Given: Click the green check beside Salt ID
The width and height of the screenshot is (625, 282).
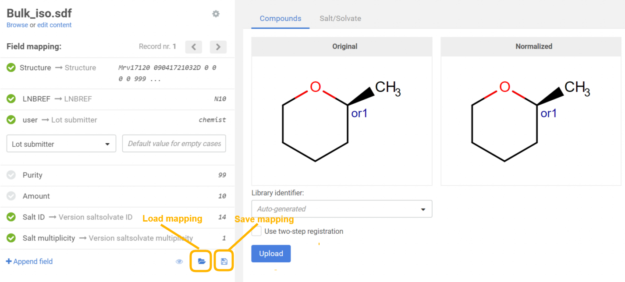Looking at the screenshot, I should point(11,217).
